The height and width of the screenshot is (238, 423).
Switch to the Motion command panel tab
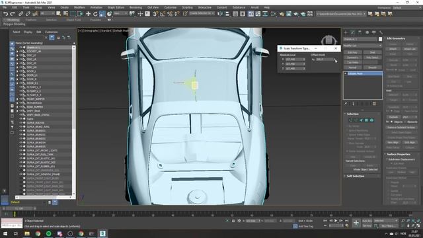pyautogui.click(x=367, y=32)
